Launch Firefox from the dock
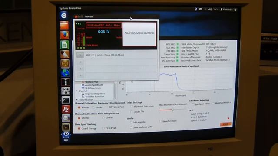The image size is (278, 156). pos(64,35)
